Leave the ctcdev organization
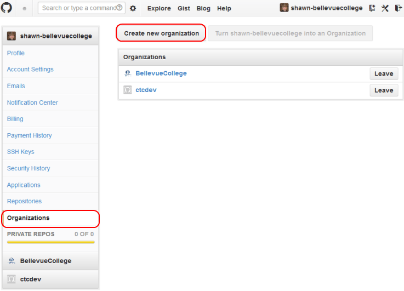 pos(384,90)
